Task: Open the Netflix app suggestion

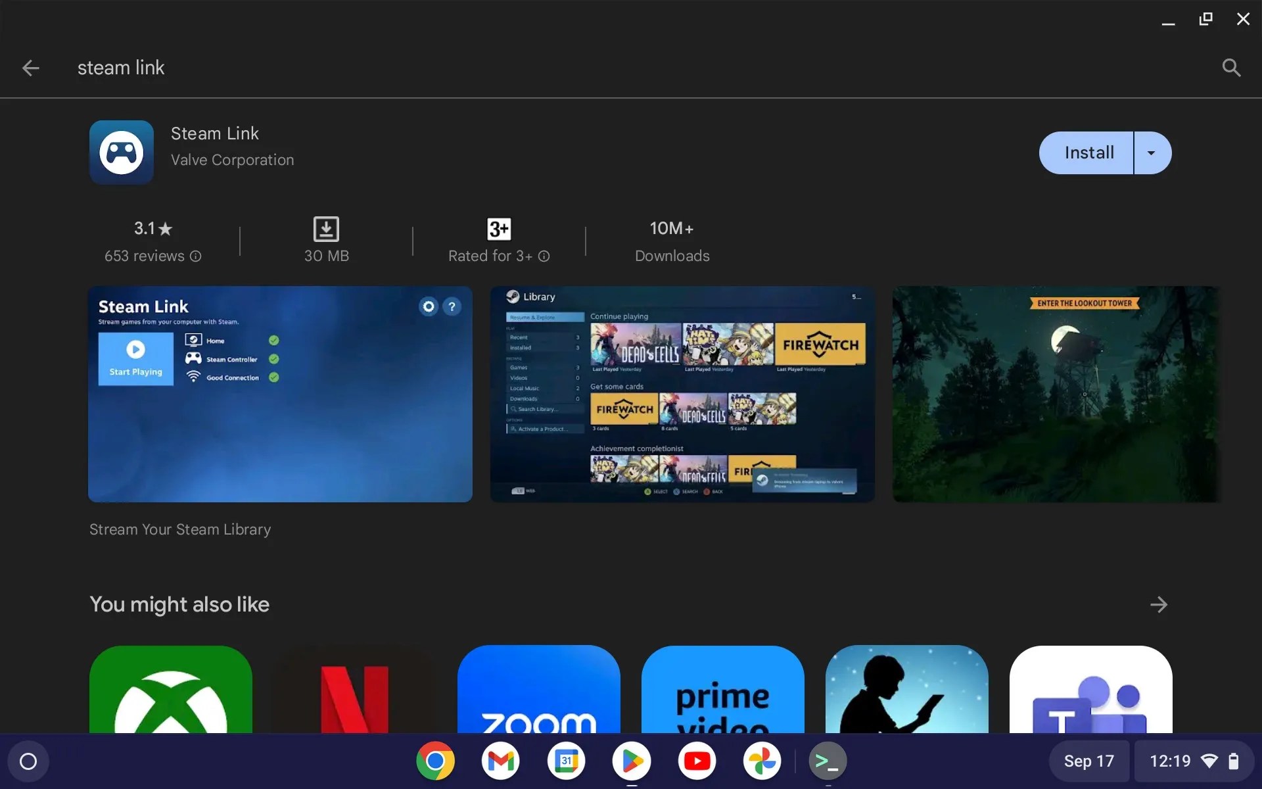Action: click(x=355, y=689)
